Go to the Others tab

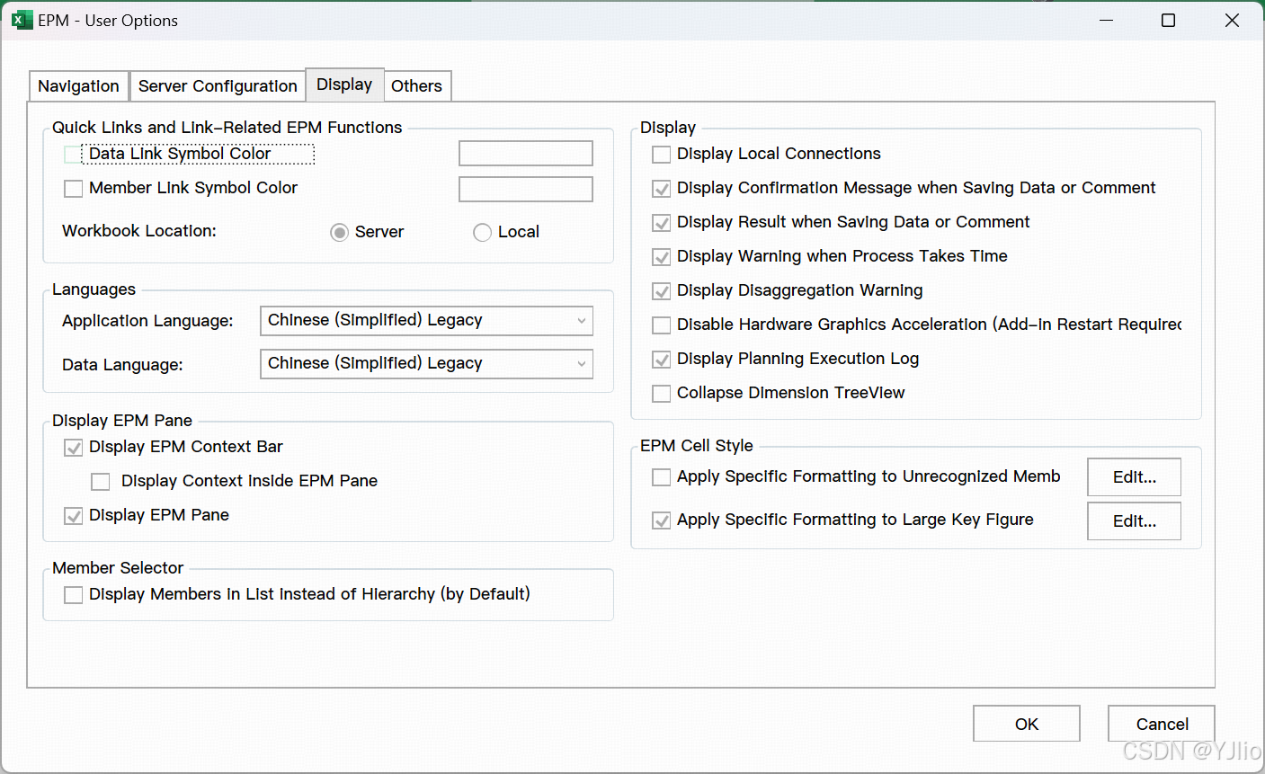click(417, 86)
